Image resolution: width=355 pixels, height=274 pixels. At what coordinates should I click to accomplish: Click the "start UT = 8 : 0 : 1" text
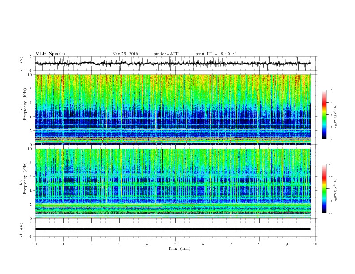coord(216,54)
